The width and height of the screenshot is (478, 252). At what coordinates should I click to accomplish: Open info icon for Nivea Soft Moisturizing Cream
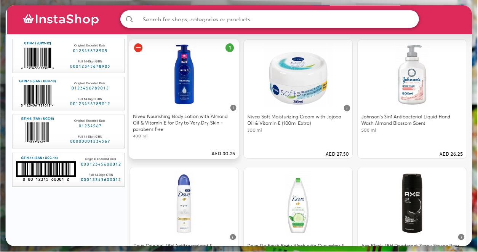pos(347,108)
